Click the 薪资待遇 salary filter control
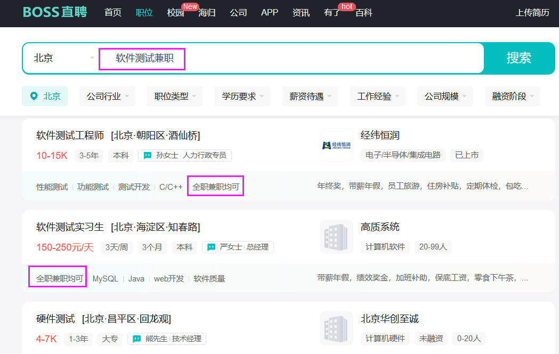This screenshot has width=559, height=354. coord(310,96)
